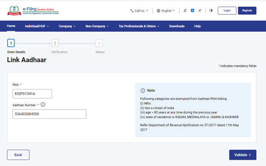Increase font size with A+ icon

(x=200, y=11)
